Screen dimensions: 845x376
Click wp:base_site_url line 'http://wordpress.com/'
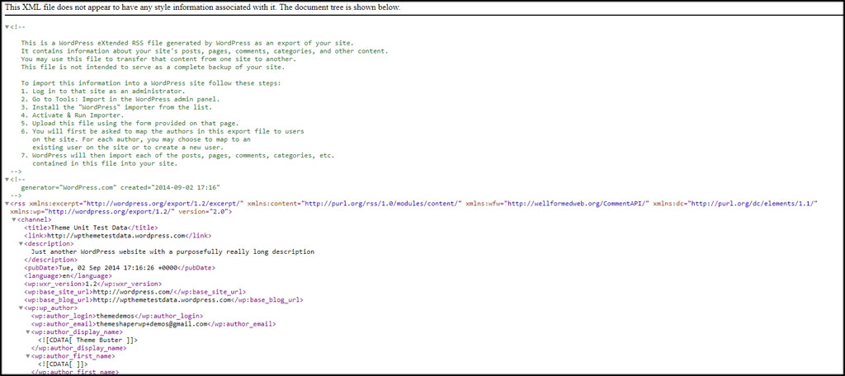click(x=135, y=292)
